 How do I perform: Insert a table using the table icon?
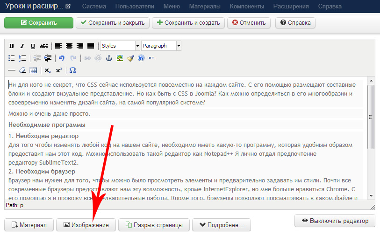(x=33, y=70)
